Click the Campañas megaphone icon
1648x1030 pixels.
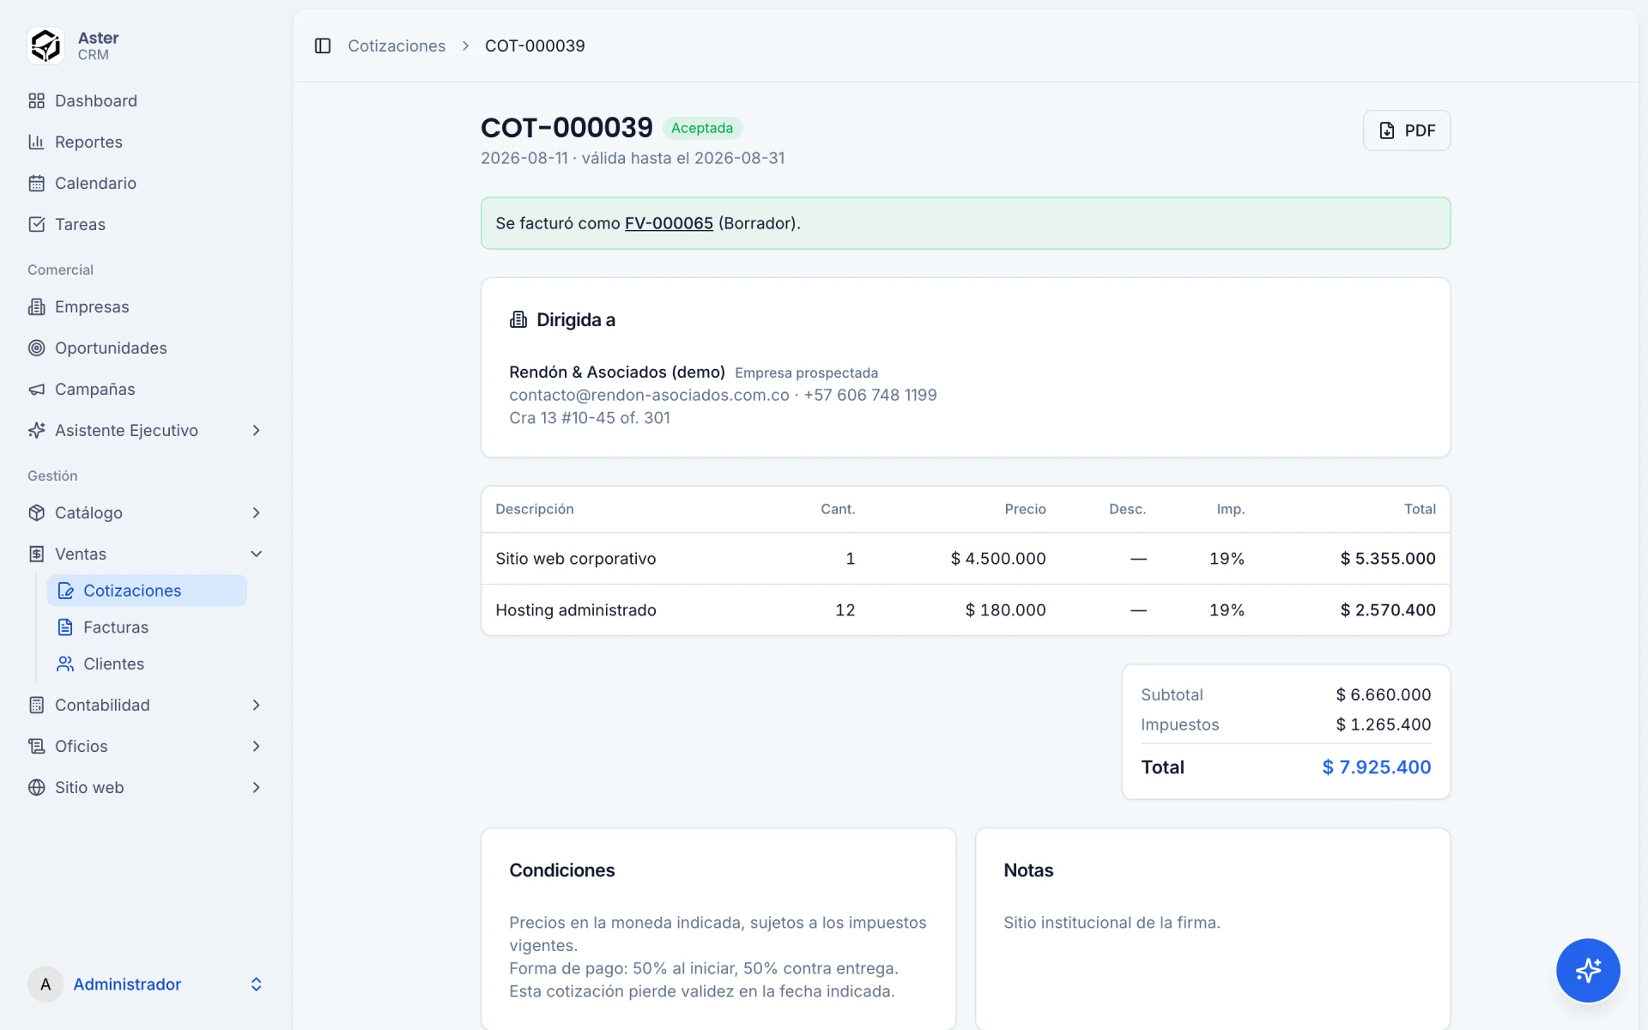pos(36,389)
